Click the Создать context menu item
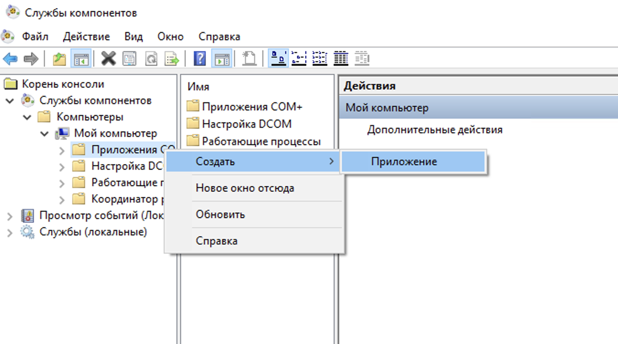The height and width of the screenshot is (344, 618). (x=254, y=162)
